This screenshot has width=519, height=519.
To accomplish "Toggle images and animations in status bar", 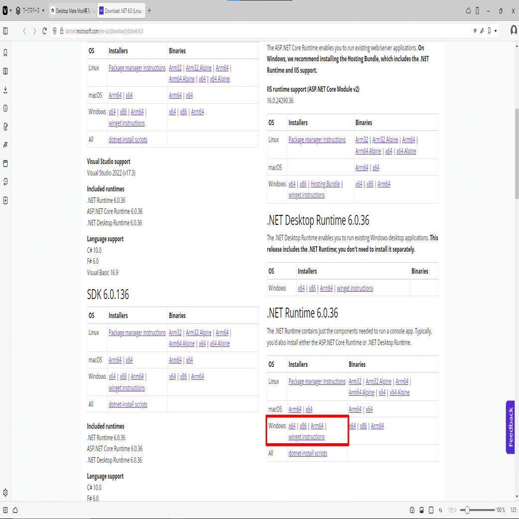I will 422,510.
